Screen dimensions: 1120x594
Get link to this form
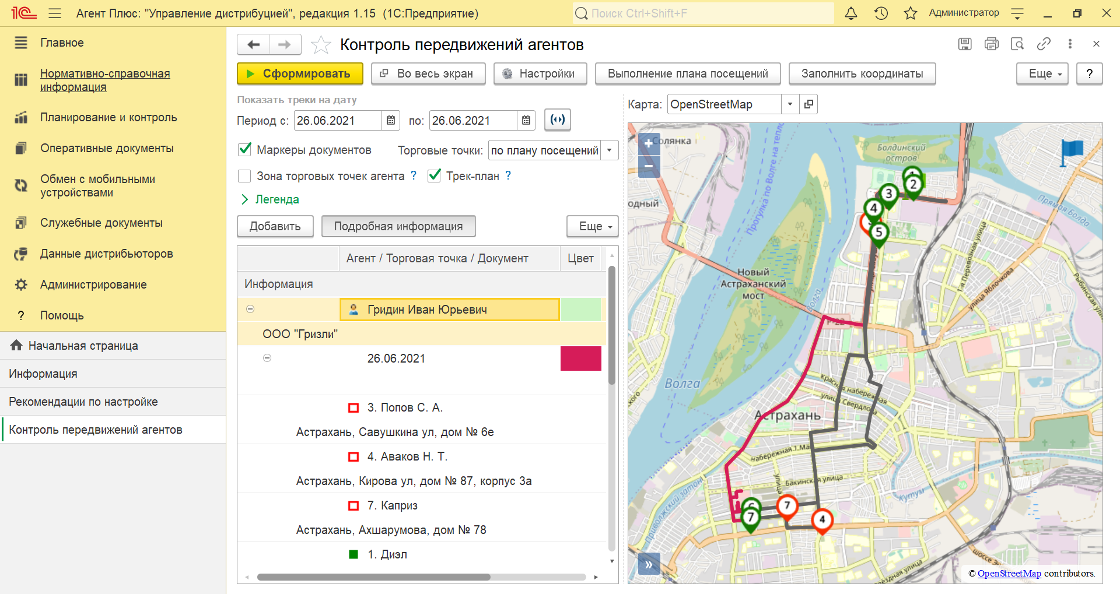1044,44
